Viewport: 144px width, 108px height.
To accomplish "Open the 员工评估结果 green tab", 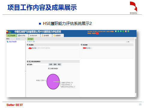I will pos(11,35).
